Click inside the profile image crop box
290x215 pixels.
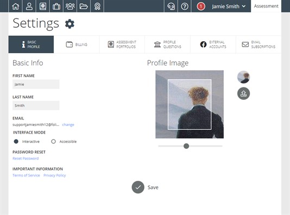click(190, 104)
